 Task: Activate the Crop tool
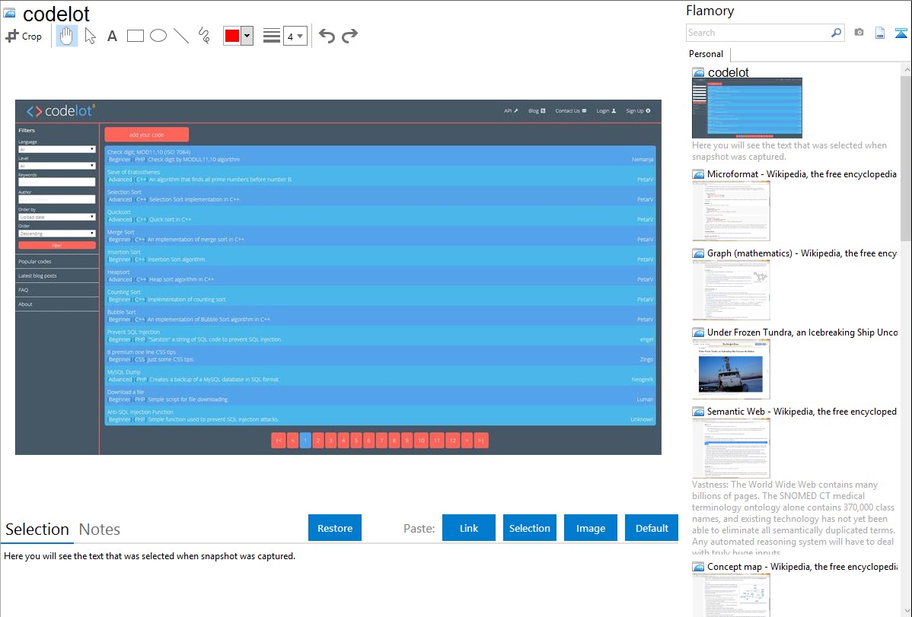pos(24,36)
